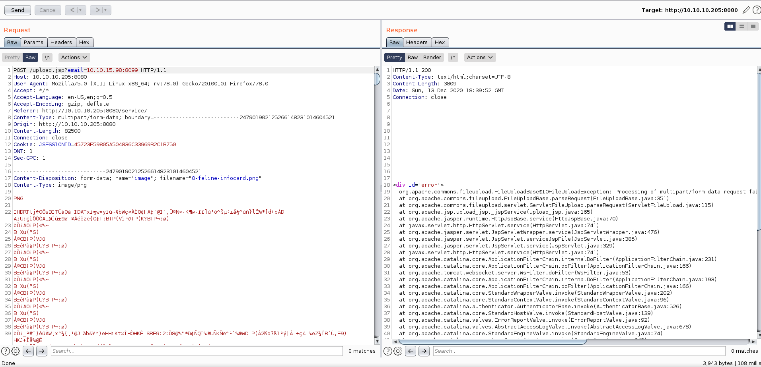Image resolution: width=761 pixels, height=367 pixels.
Task: Switch to side-by-side split layout
Action: point(730,27)
